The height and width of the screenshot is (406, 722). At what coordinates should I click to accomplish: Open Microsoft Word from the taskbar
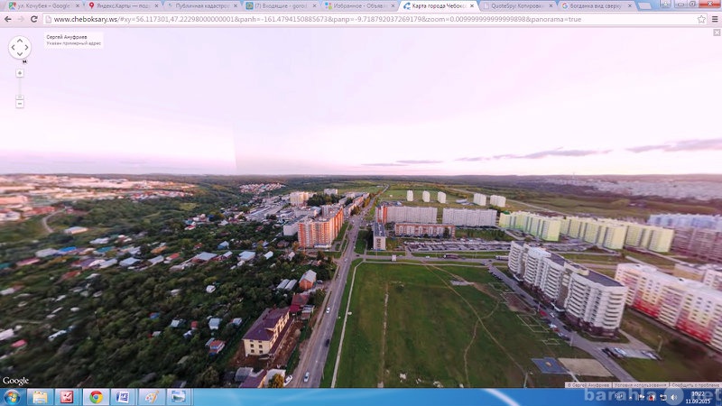point(123,397)
